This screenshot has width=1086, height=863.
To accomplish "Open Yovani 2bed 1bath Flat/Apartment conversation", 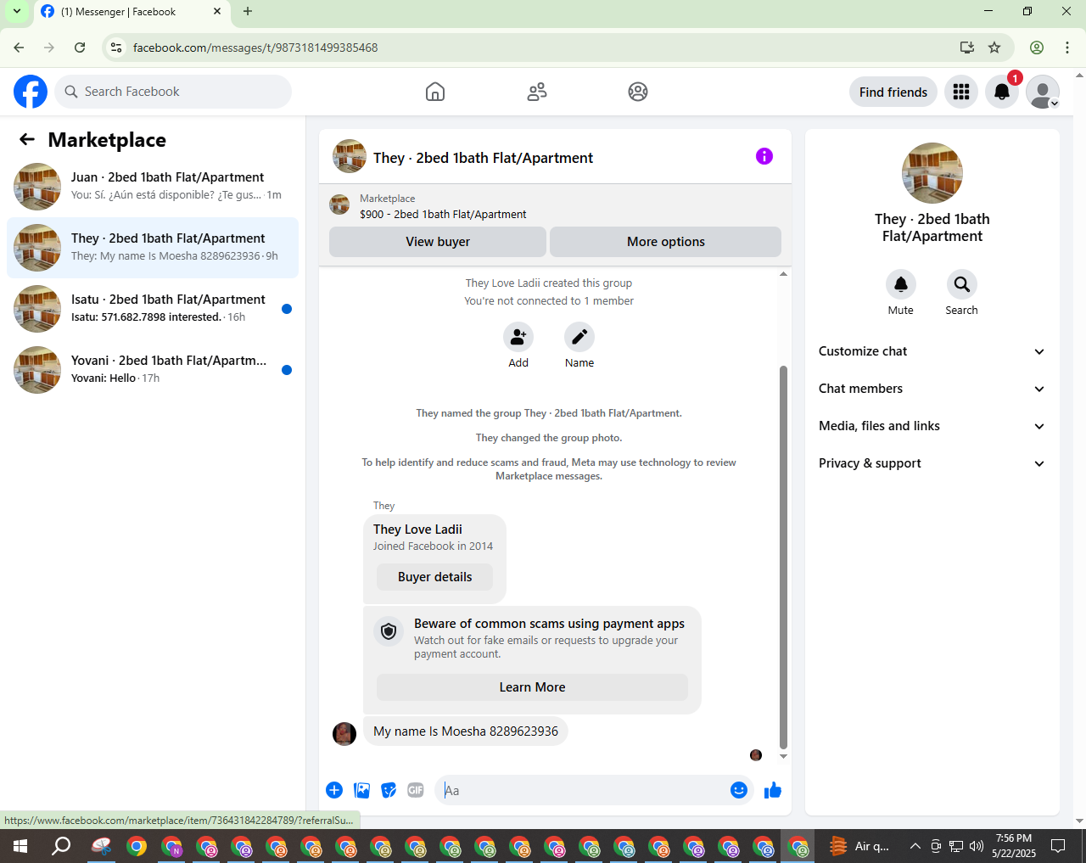I will coord(153,370).
